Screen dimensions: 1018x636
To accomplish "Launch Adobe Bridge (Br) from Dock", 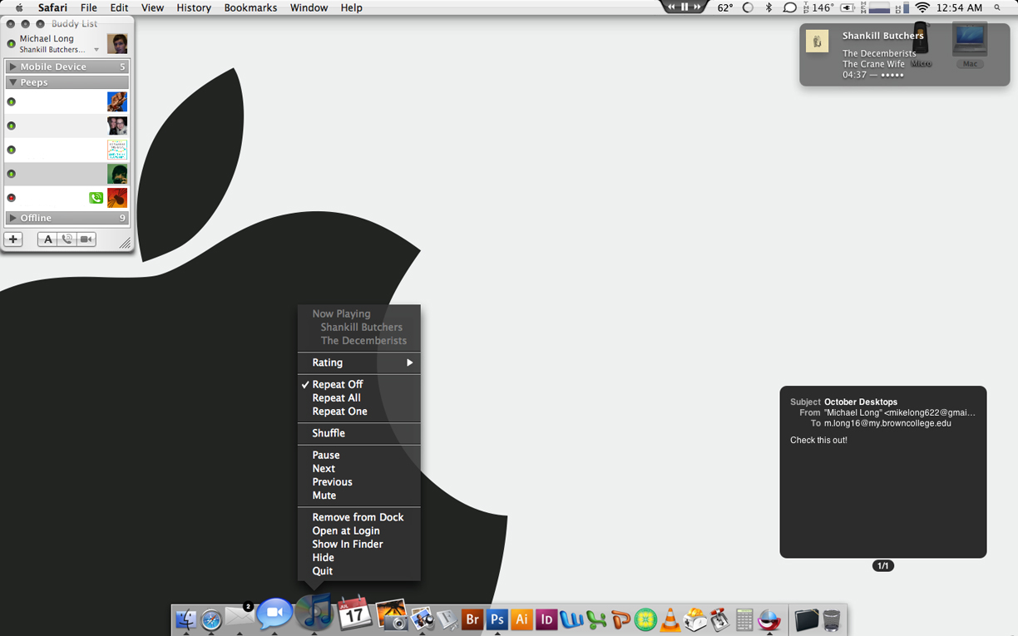I will click(x=472, y=619).
